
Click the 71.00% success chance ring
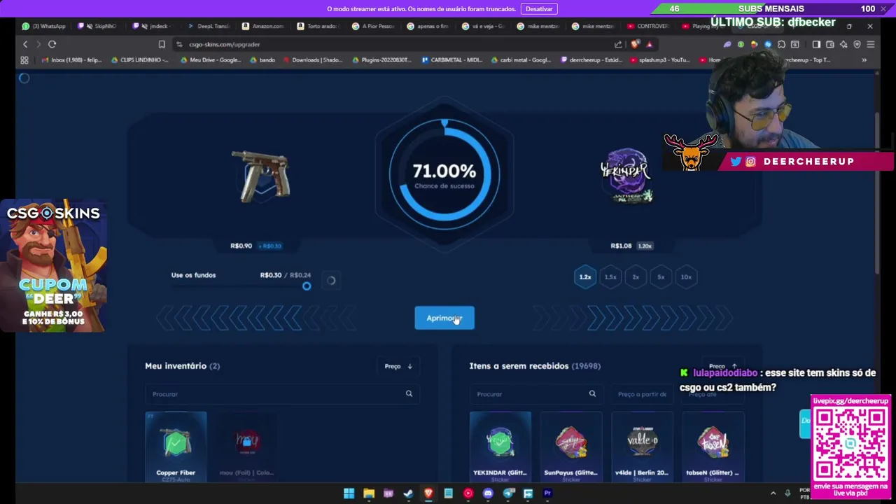tap(444, 175)
